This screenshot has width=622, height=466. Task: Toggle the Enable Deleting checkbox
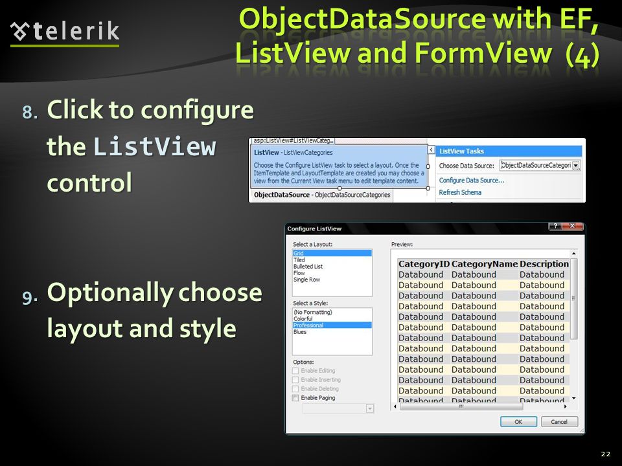[x=295, y=389]
